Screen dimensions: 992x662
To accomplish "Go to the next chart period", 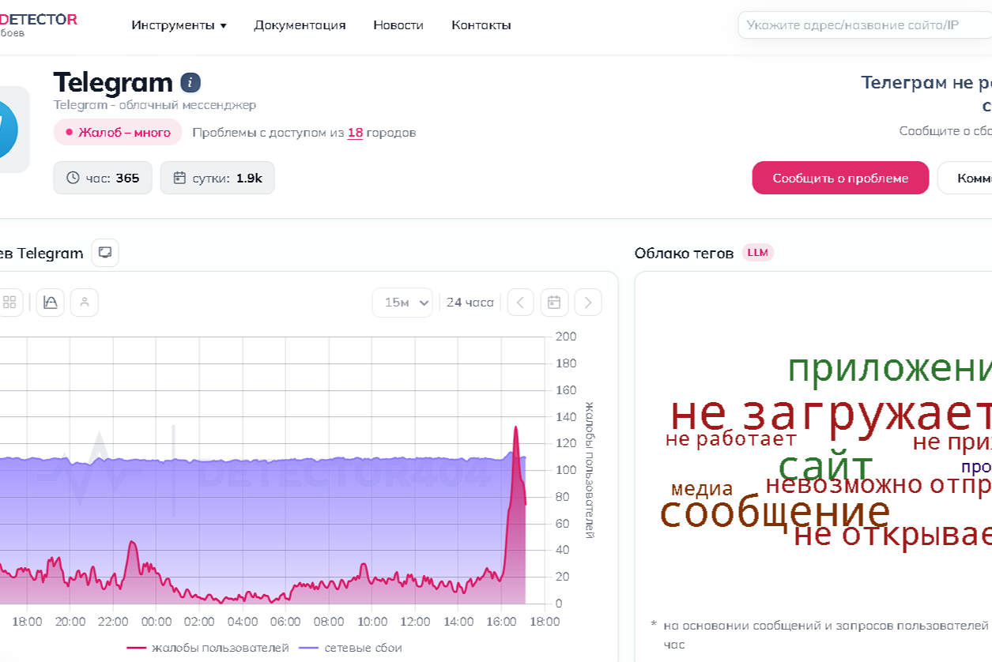I will point(588,302).
